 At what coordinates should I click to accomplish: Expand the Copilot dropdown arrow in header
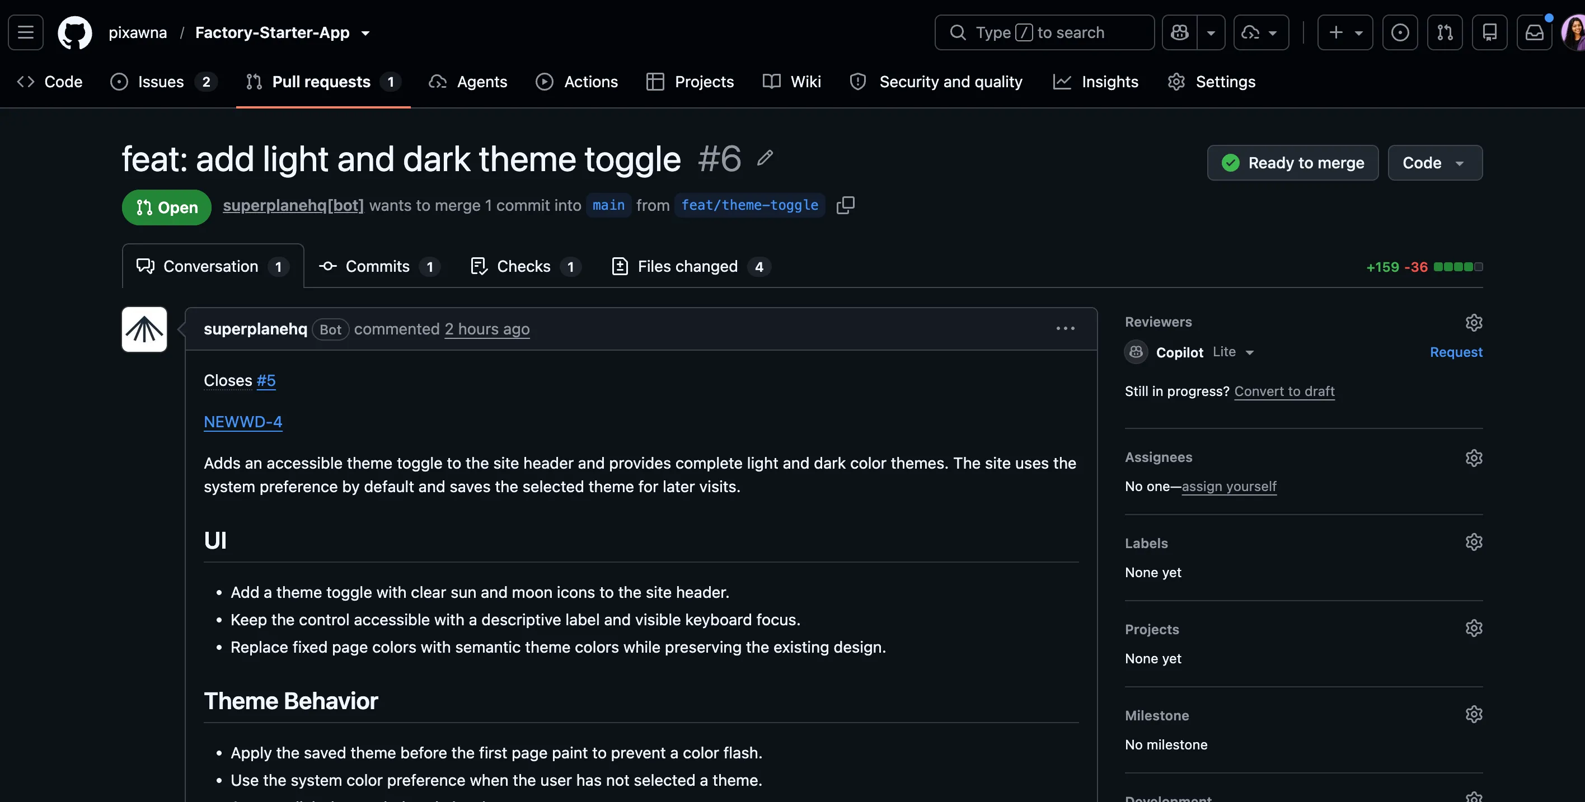[1211, 32]
